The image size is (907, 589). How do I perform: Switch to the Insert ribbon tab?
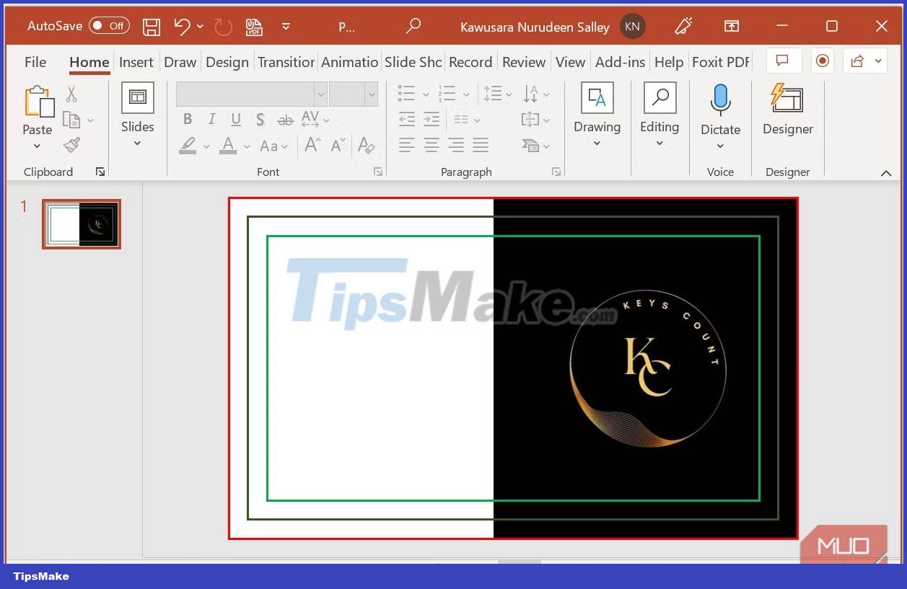click(136, 62)
